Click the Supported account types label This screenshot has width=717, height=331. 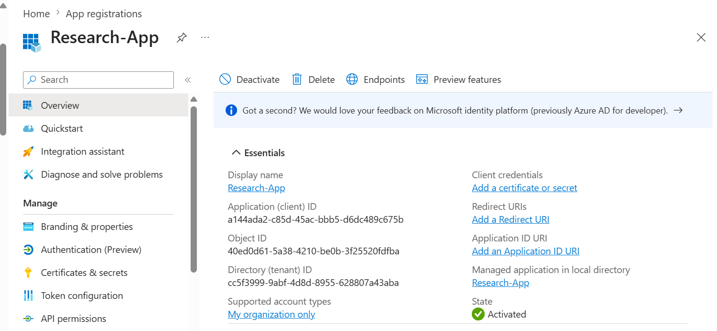279,301
